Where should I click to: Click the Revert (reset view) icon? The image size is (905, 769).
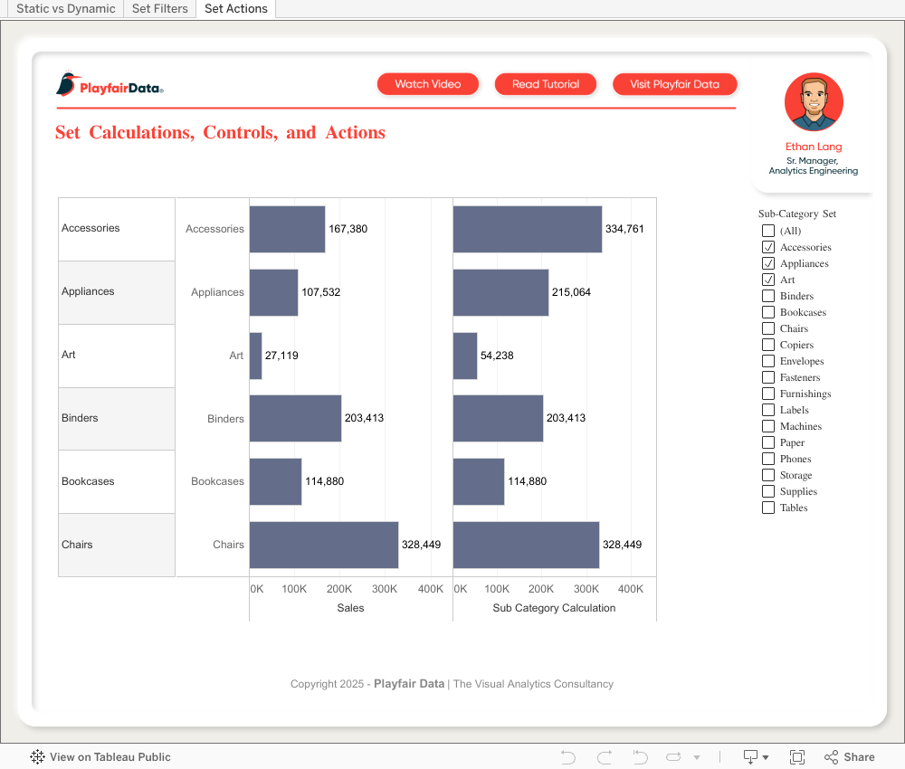(640, 757)
